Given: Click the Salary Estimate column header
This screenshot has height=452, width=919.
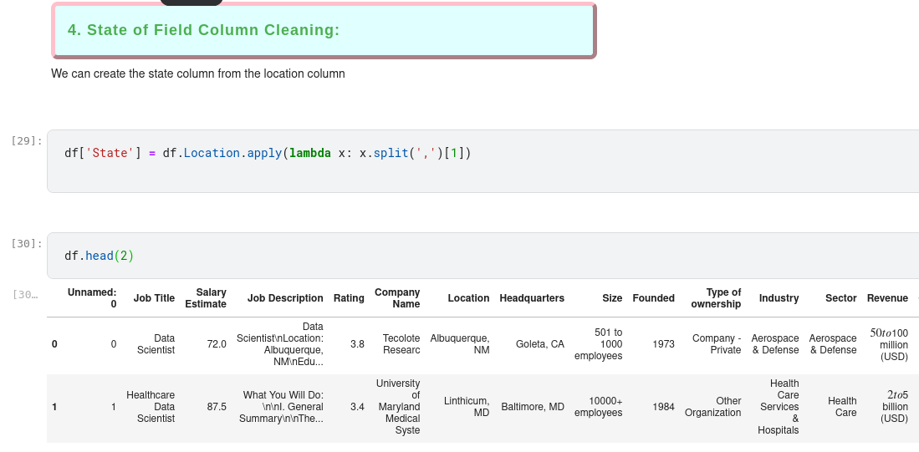Looking at the screenshot, I should point(206,298).
